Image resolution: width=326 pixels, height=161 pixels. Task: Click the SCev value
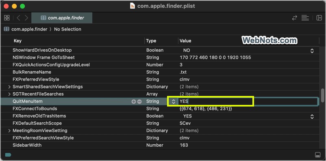tap(185, 123)
